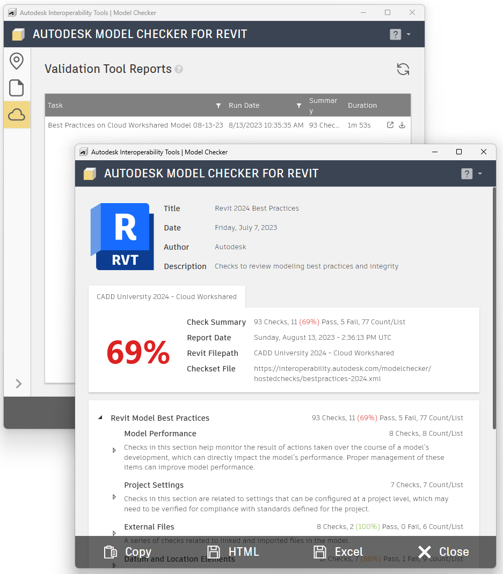This screenshot has height=574, width=503.
Task: Click the 7 Checks, 7 Count/List summary
Action: point(427,484)
